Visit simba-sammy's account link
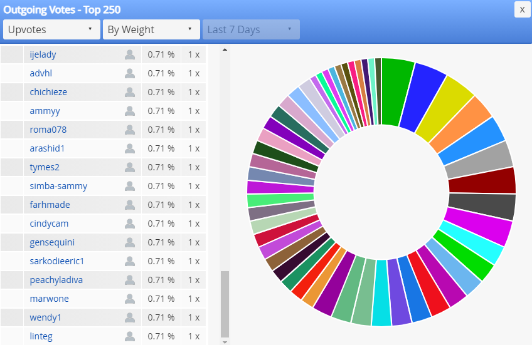 [x=58, y=186]
